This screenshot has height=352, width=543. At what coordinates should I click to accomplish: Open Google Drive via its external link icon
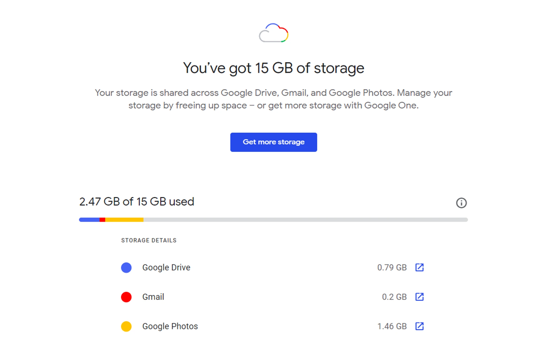(419, 267)
